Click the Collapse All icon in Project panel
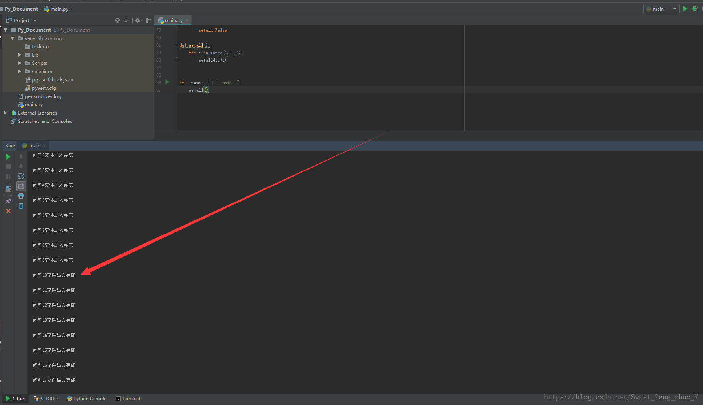703x405 pixels. [x=126, y=20]
